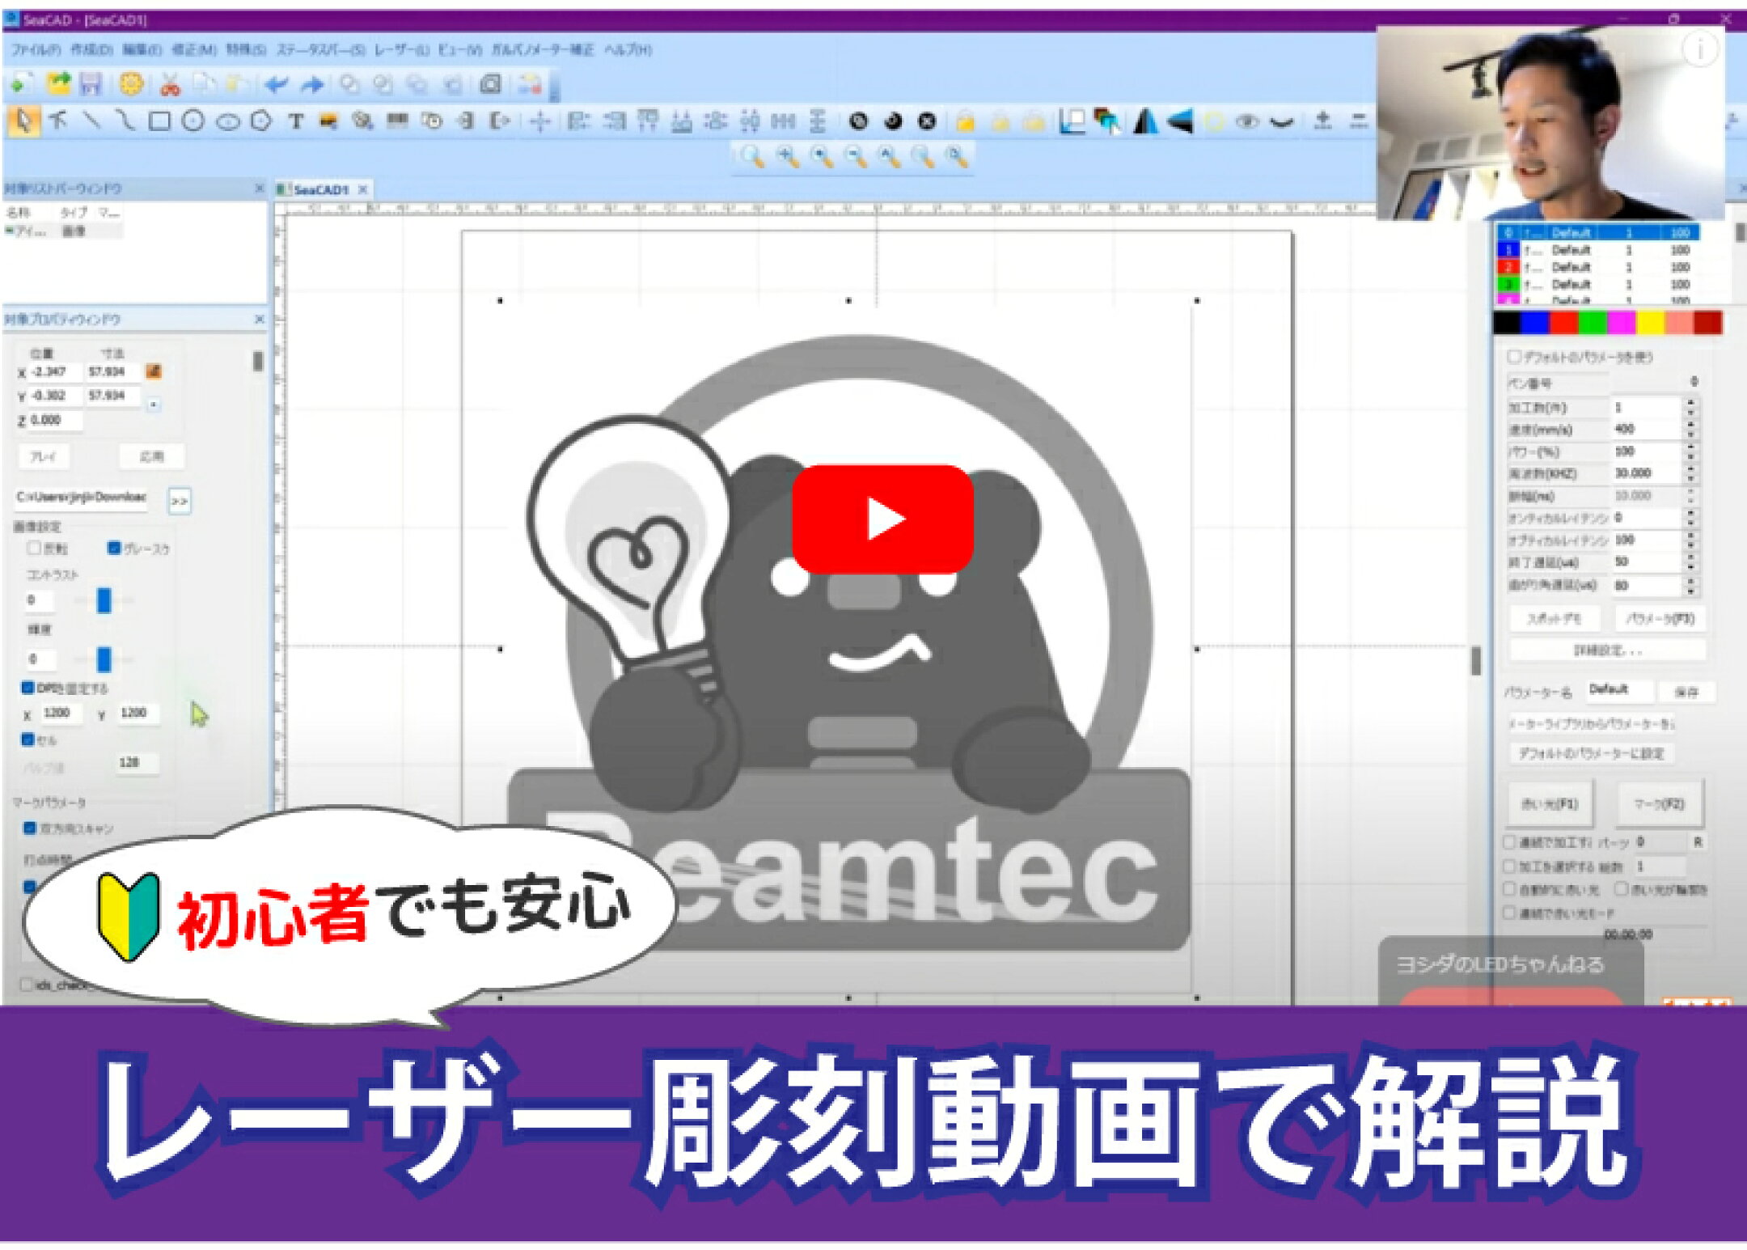Click the barcode tool icon
This screenshot has height=1250, width=1747.
(396, 121)
